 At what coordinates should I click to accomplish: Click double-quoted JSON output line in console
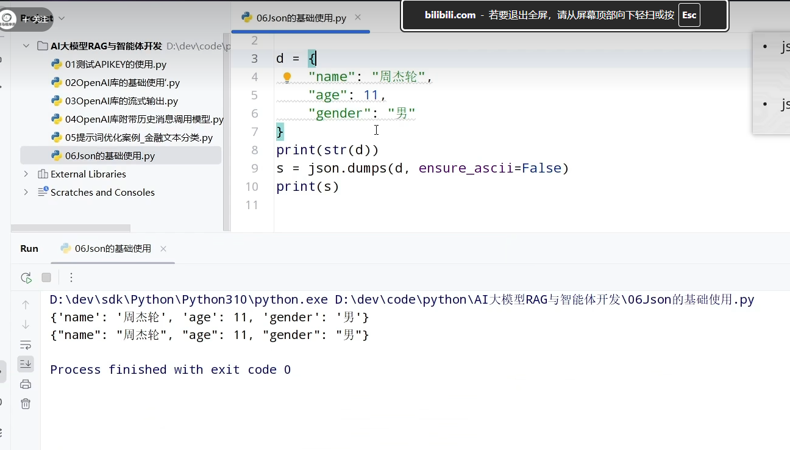pyautogui.click(x=210, y=335)
